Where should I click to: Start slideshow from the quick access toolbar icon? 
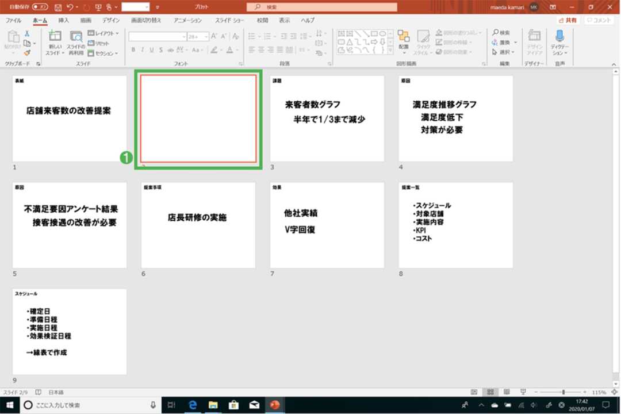[98, 7]
